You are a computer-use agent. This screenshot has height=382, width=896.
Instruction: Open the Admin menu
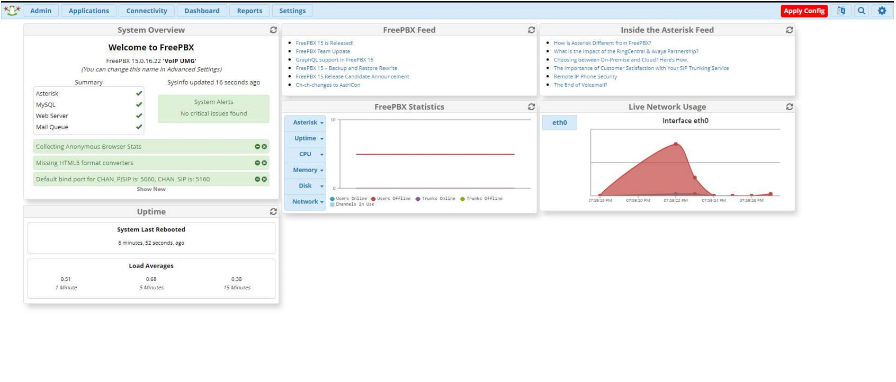point(41,11)
